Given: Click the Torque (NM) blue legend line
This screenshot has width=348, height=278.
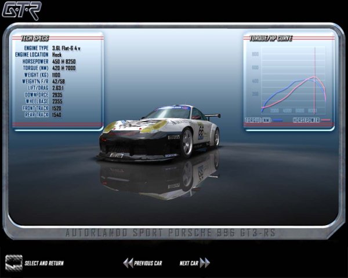Looking at the screenshot, I should [x=278, y=120].
